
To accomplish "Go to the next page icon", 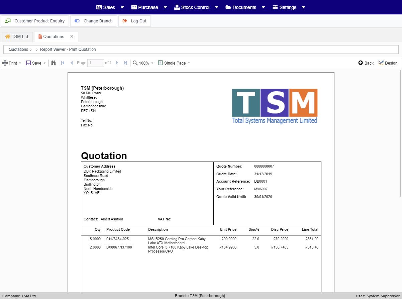I will (x=117, y=63).
